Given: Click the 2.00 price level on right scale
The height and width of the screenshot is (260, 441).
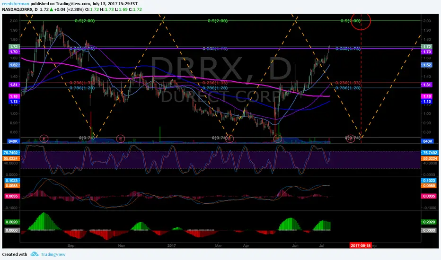Looking at the screenshot, I should click(427, 21).
